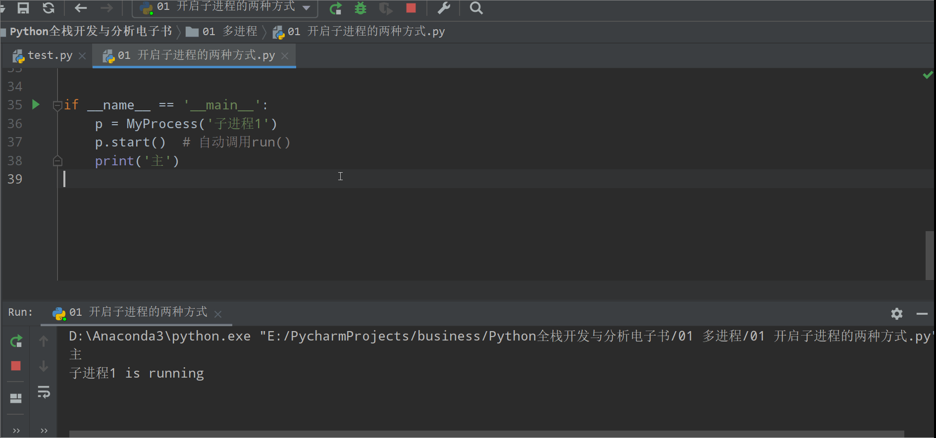Click the file breadcrumb '01 开启子进程的两种方式.py'

359,32
